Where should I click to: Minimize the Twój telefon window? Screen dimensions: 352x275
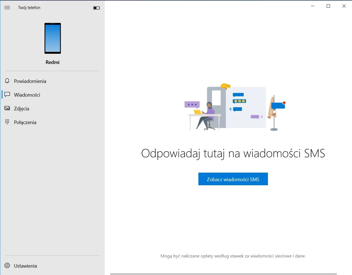click(313, 6)
